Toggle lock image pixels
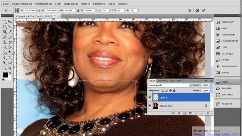 [x=167, y=91]
